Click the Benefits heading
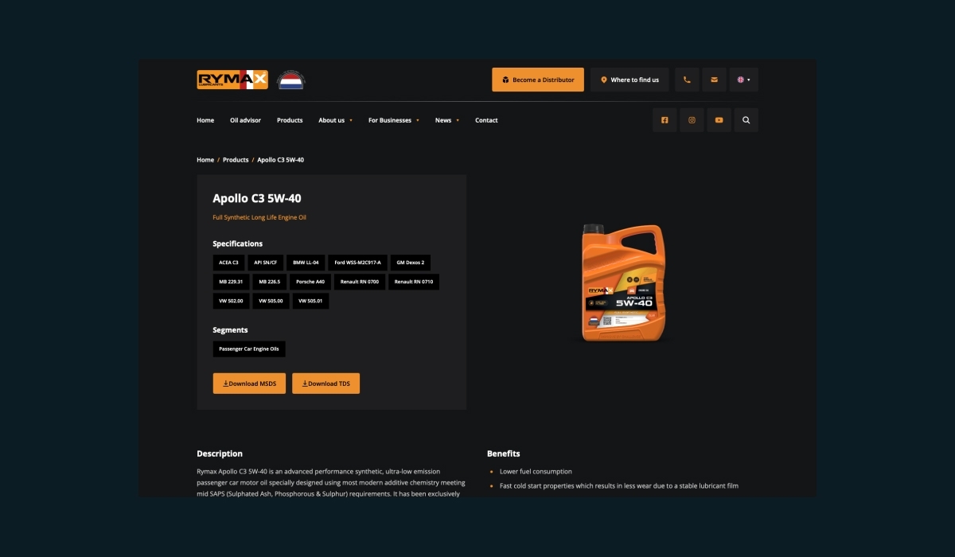This screenshot has height=557, width=955. coord(503,454)
